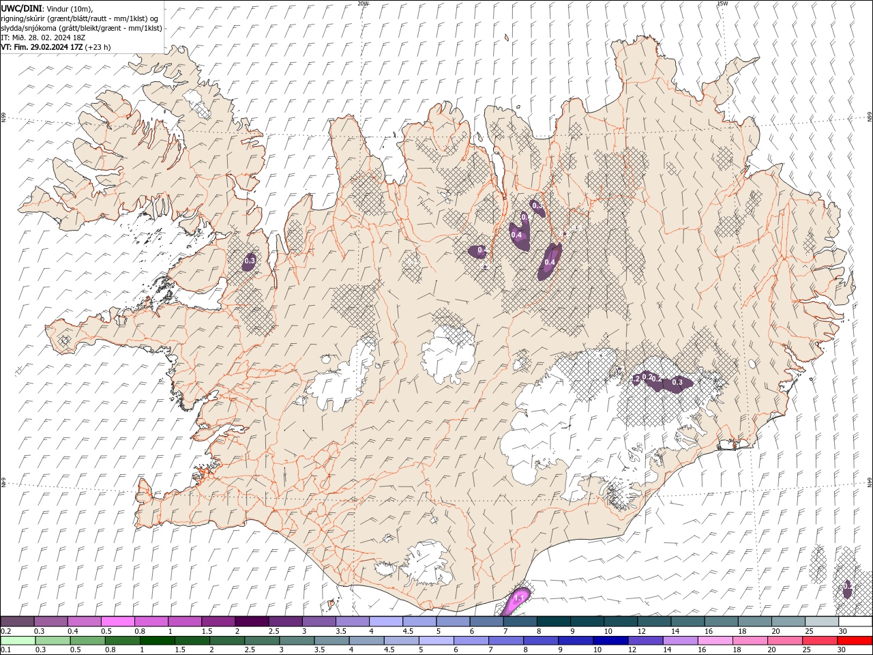Click the 'IT: Mið. 28. 02. 2024 18Z' line

pos(42,38)
